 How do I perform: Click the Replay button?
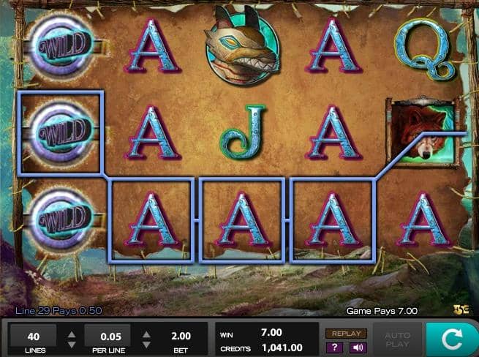tap(346, 334)
